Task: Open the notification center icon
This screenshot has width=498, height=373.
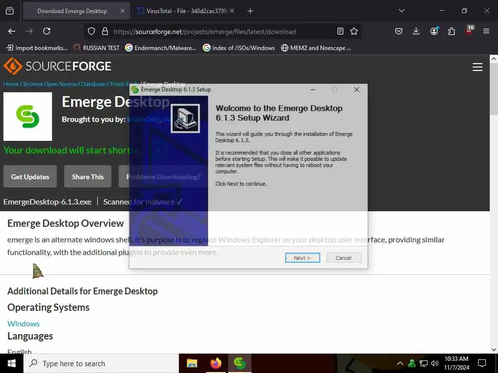Action: tap(482, 363)
